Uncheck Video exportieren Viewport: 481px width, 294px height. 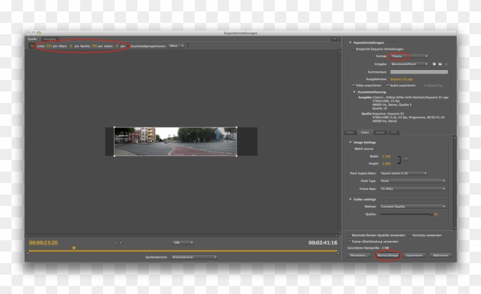coord(353,85)
